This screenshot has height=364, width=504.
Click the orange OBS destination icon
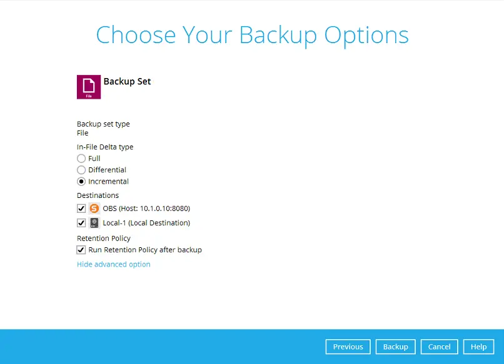point(94,209)
